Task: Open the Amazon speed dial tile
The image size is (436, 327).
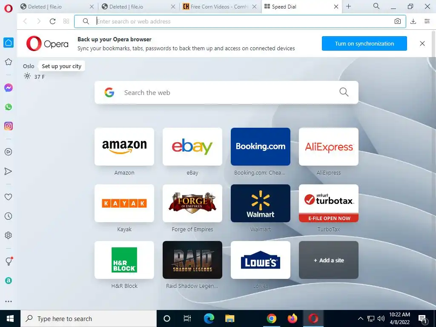Action: (124, 146)
